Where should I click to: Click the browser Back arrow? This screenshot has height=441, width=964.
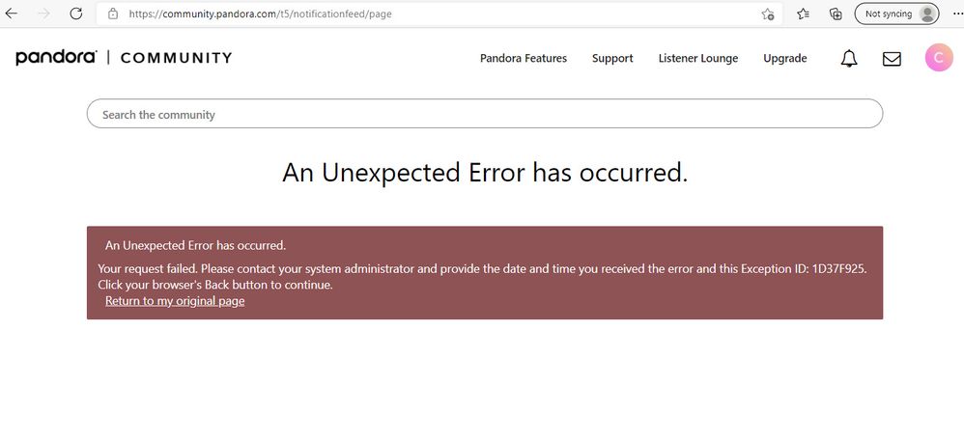click(12, 14)
